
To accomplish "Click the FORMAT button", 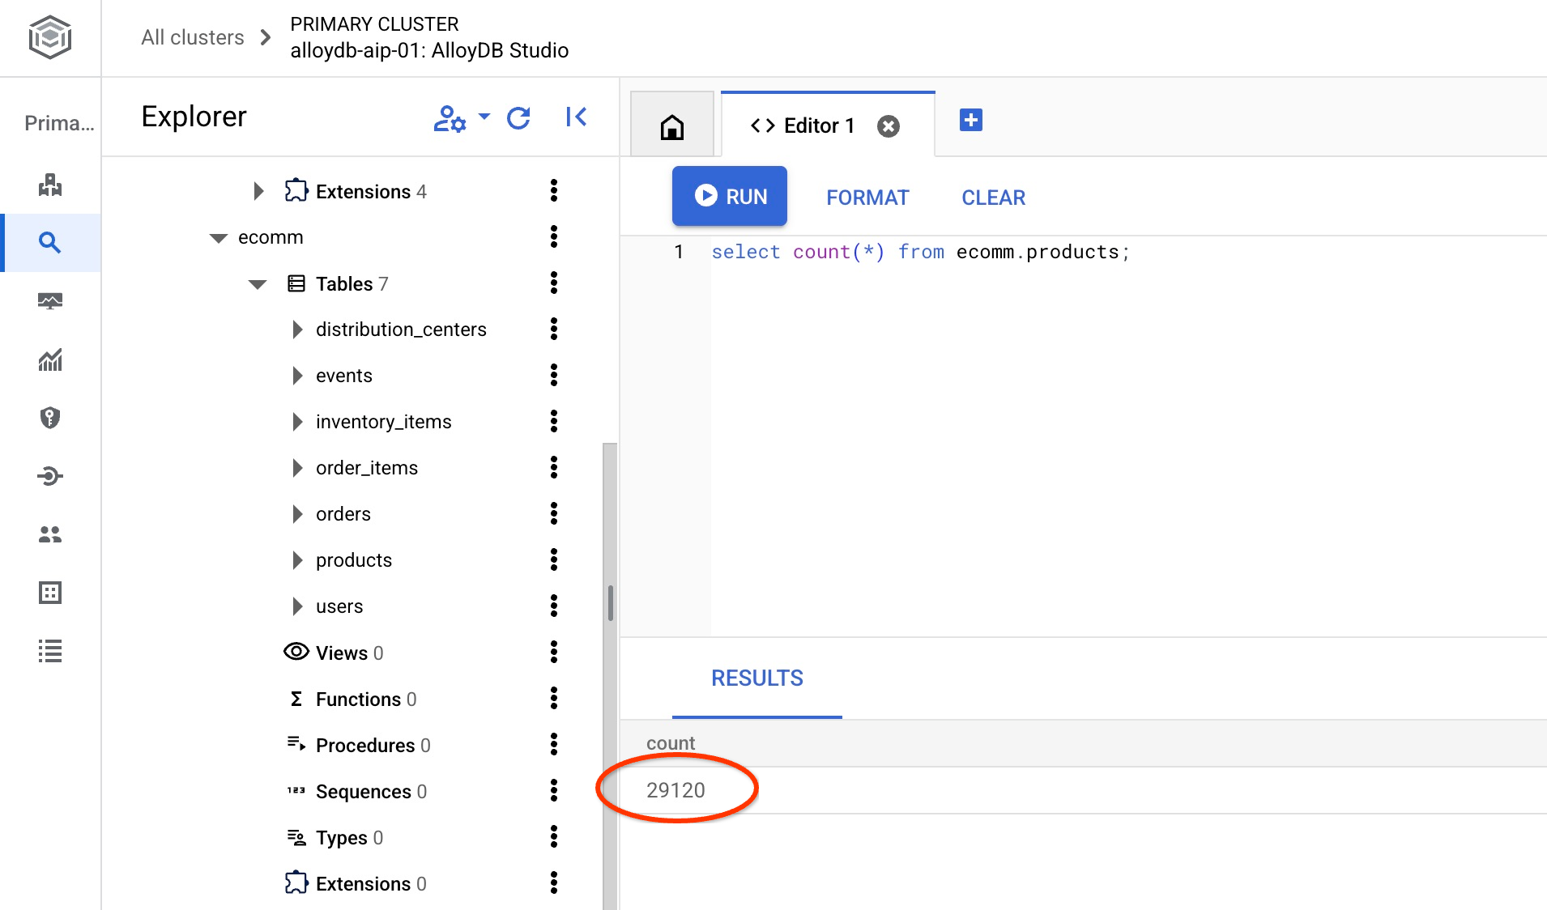I will pyautogui.click(x=867, y=198).
